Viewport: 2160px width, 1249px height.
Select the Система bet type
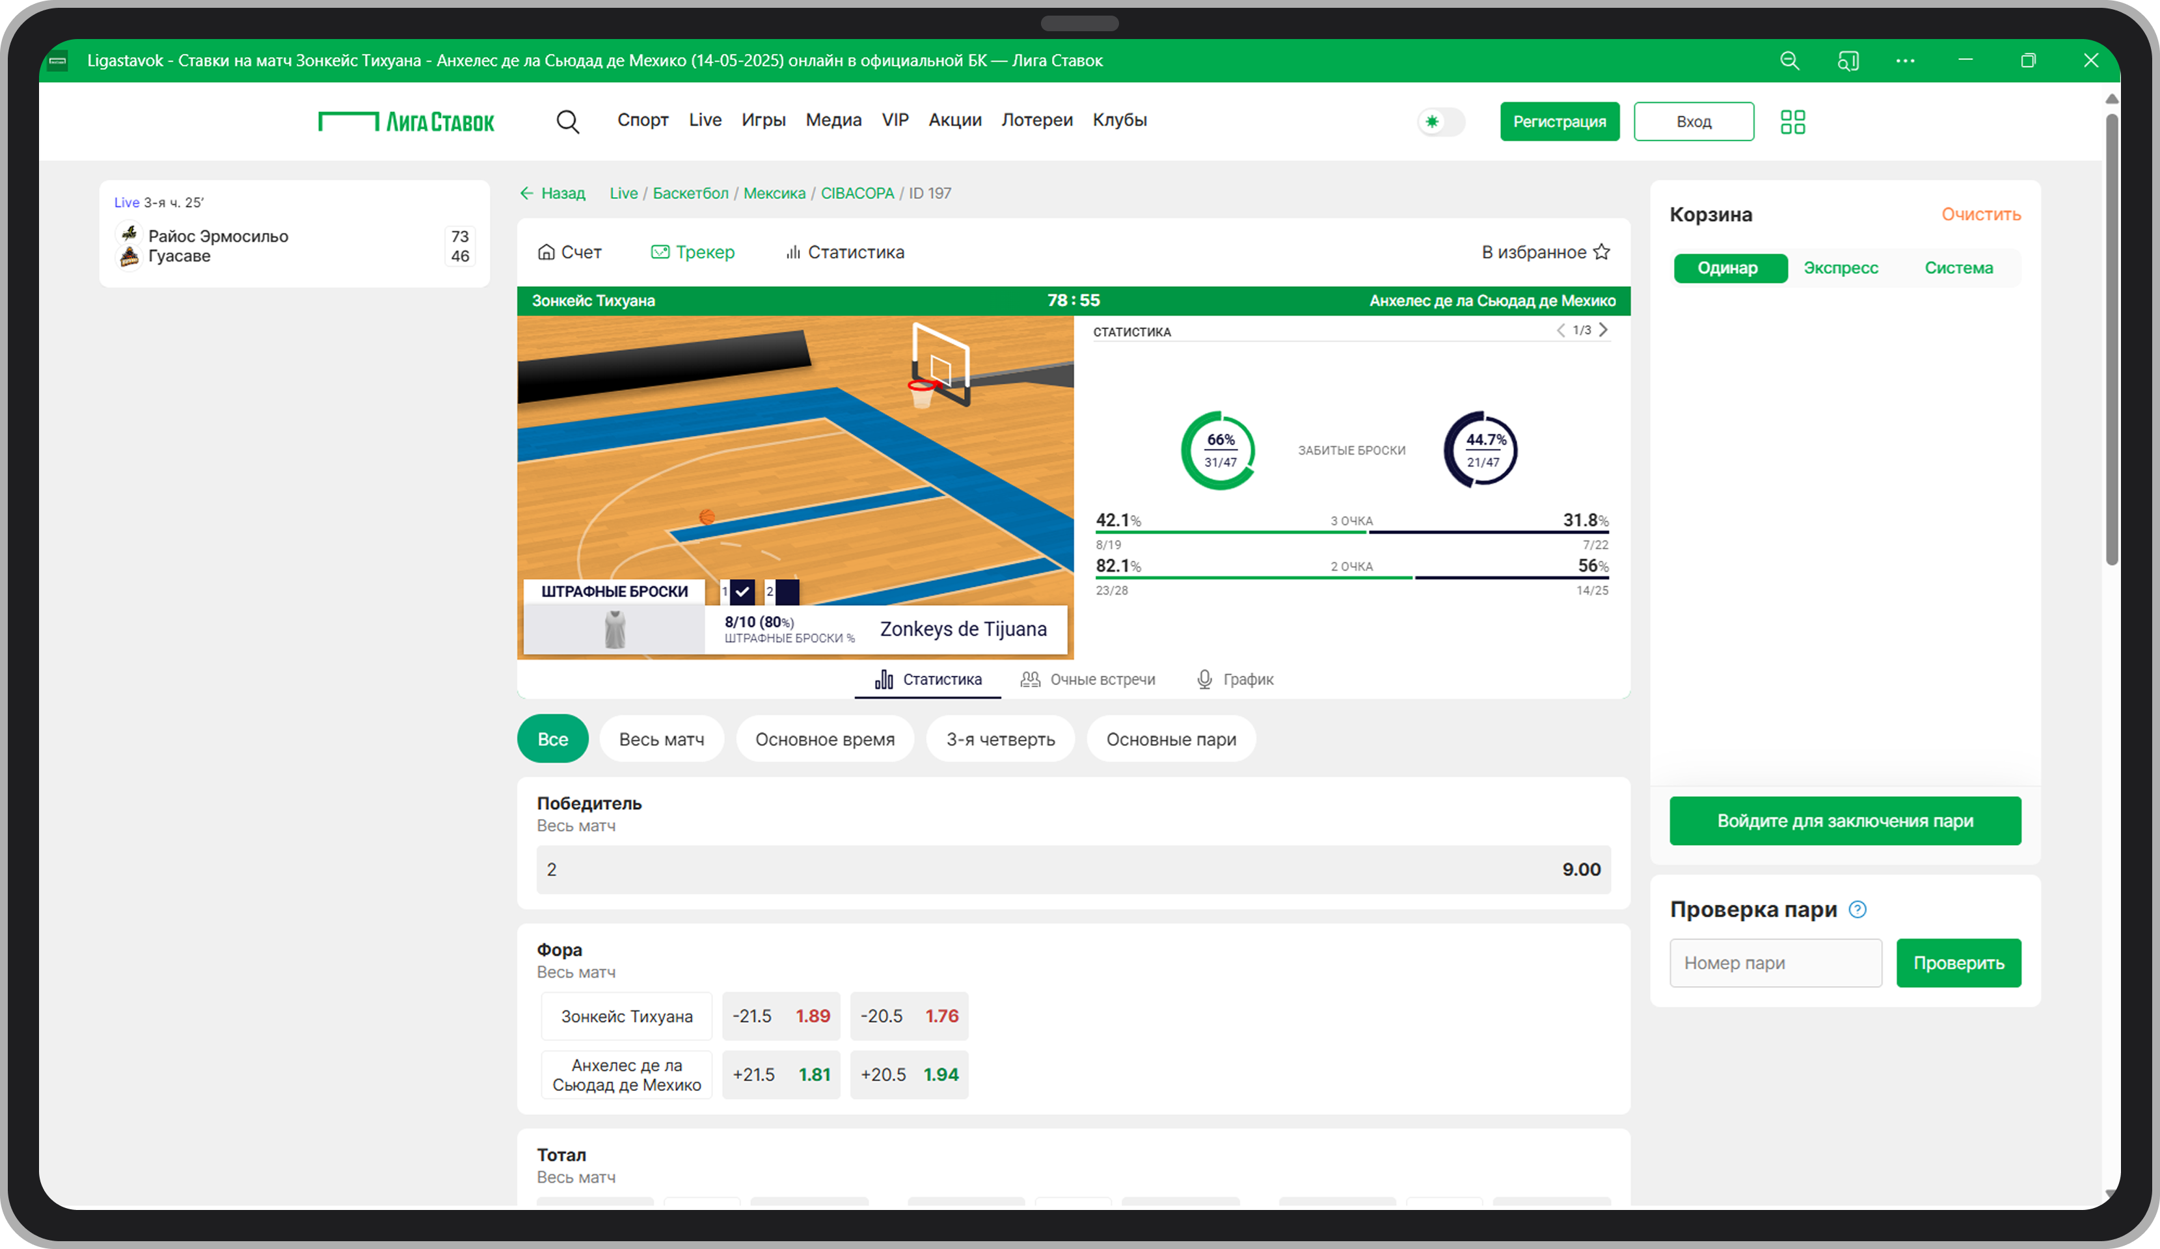1958,268
